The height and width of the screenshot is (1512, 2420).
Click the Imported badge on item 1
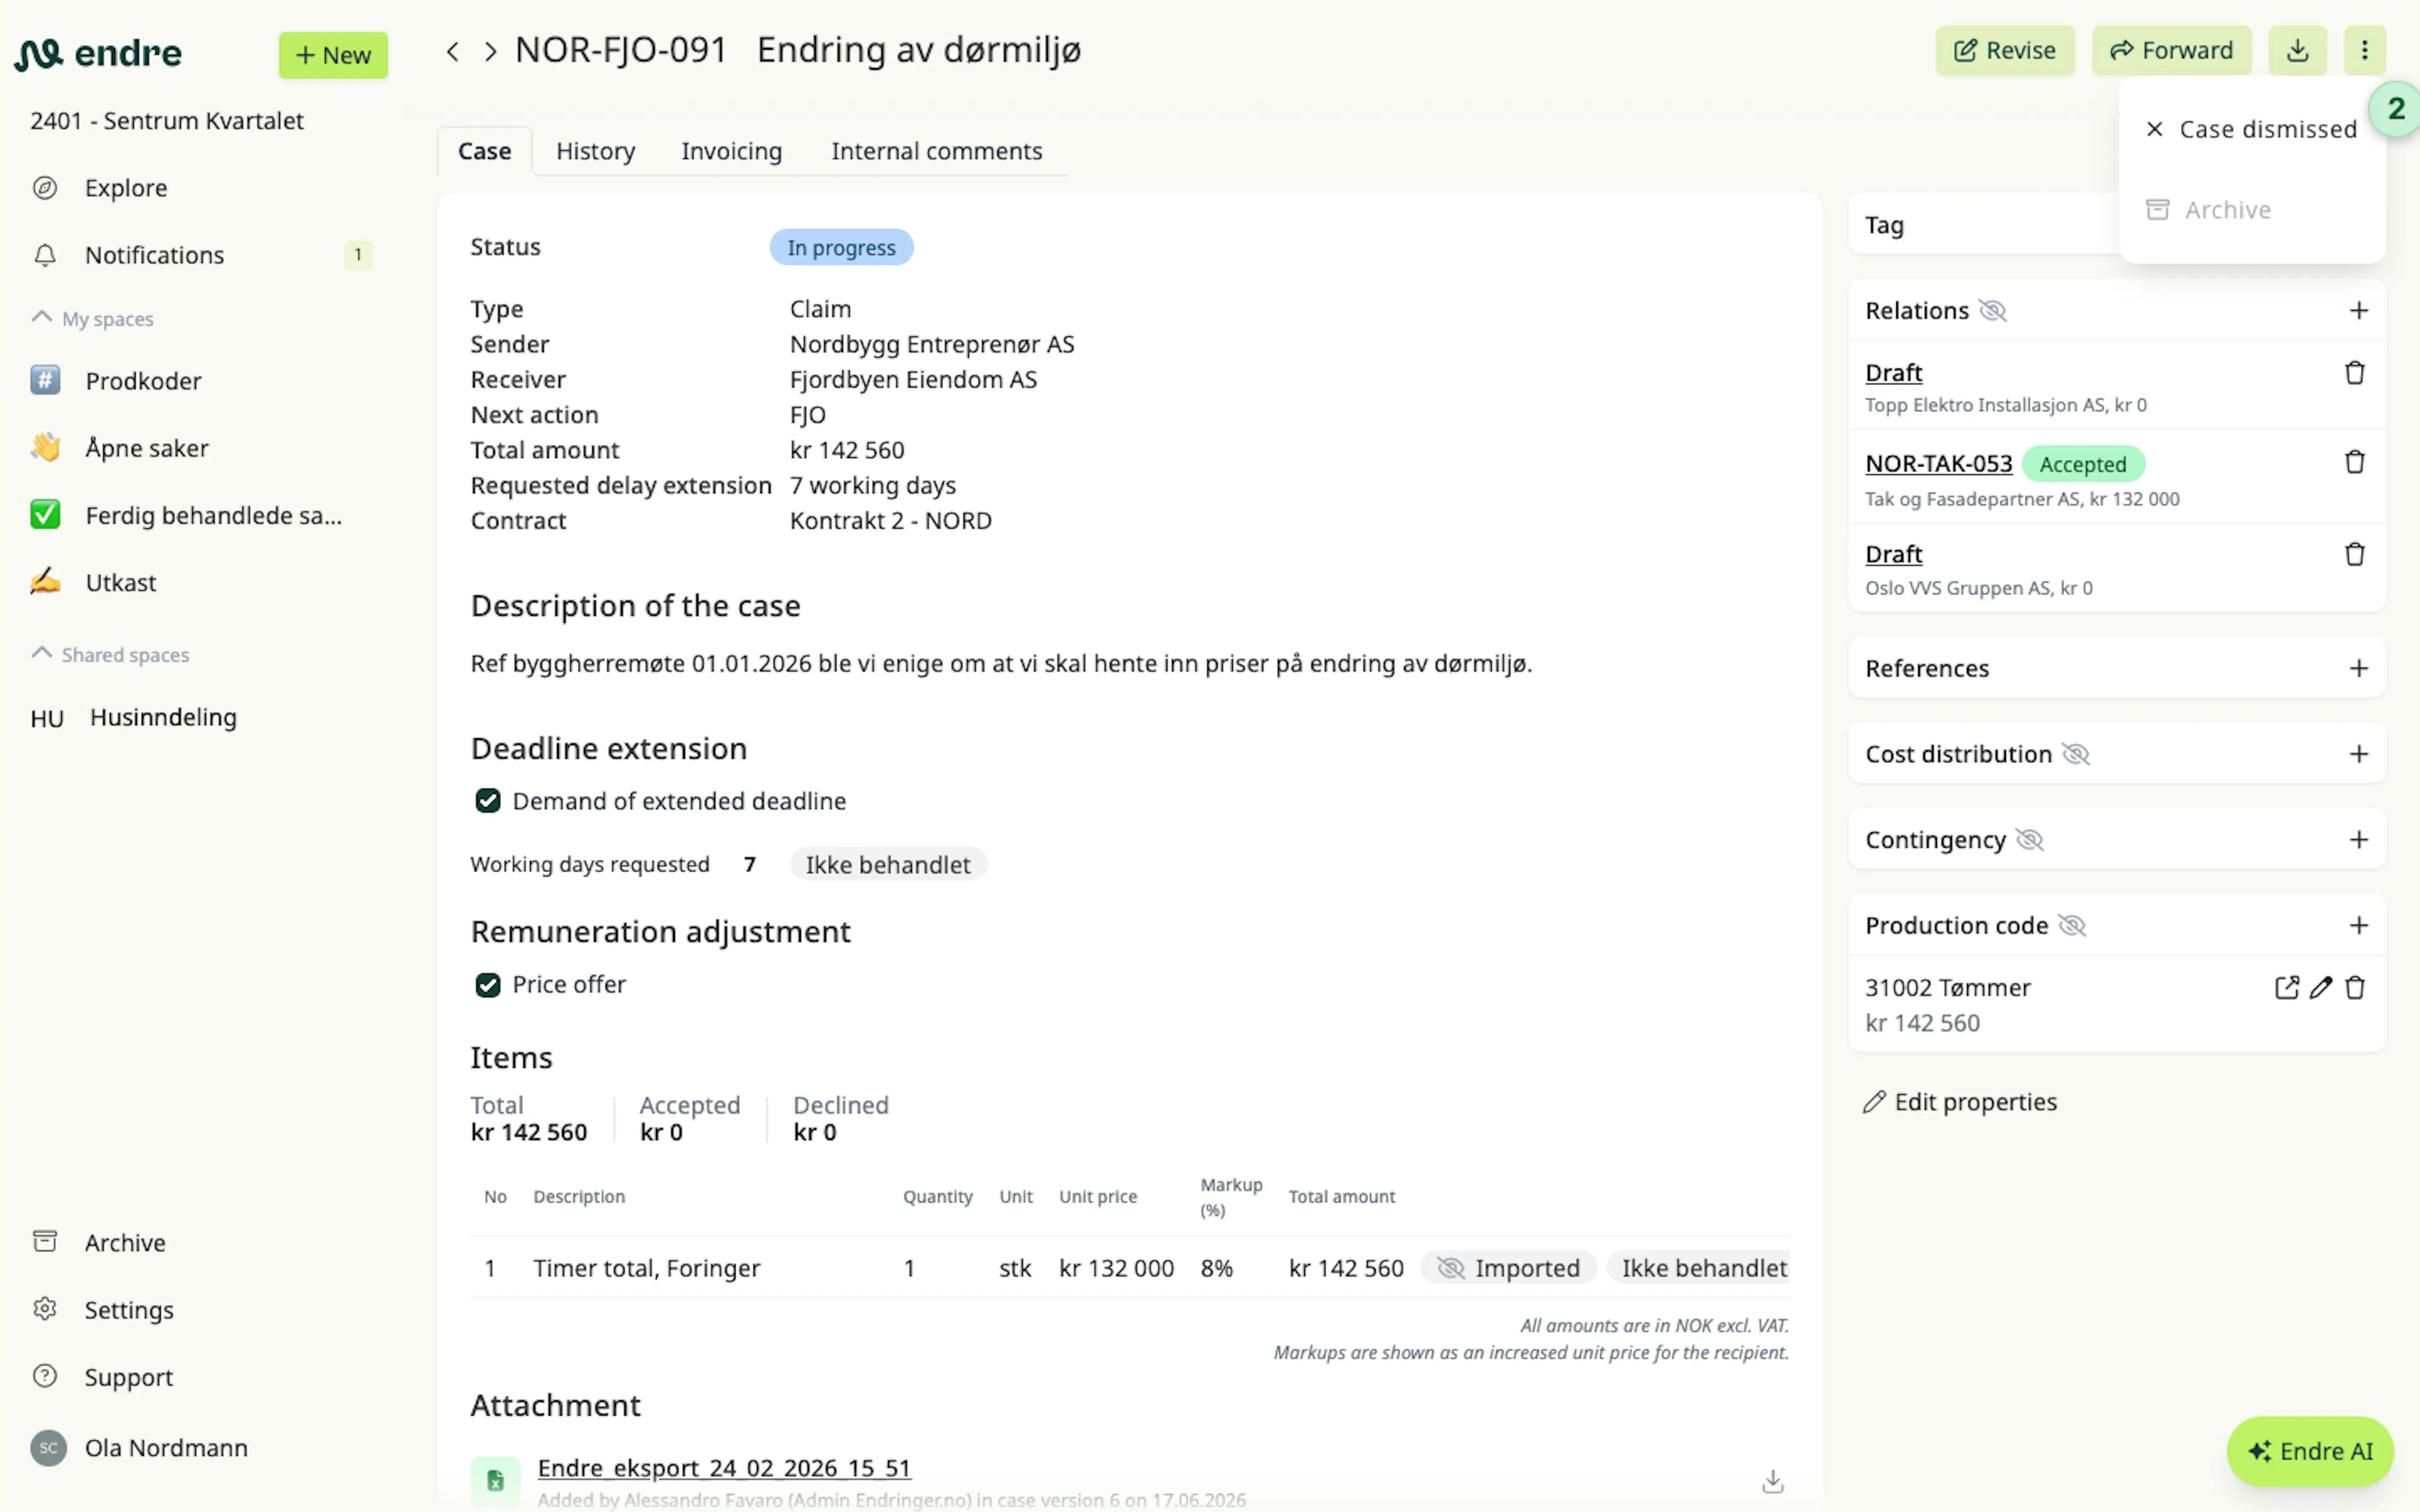[1508, 1268]
